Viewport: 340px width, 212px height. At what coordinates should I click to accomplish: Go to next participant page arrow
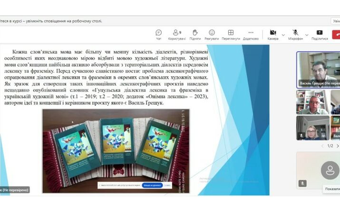point(338,146)
